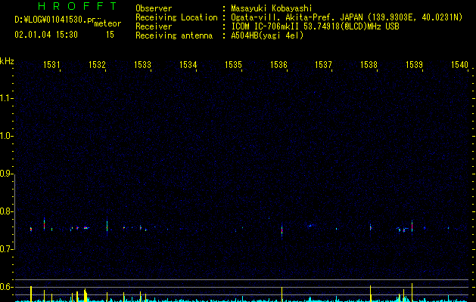Screen dimensions: 476x302
Task: Click the 1539 time axis label
Action: pyautogui.click(x=415, y=65)
